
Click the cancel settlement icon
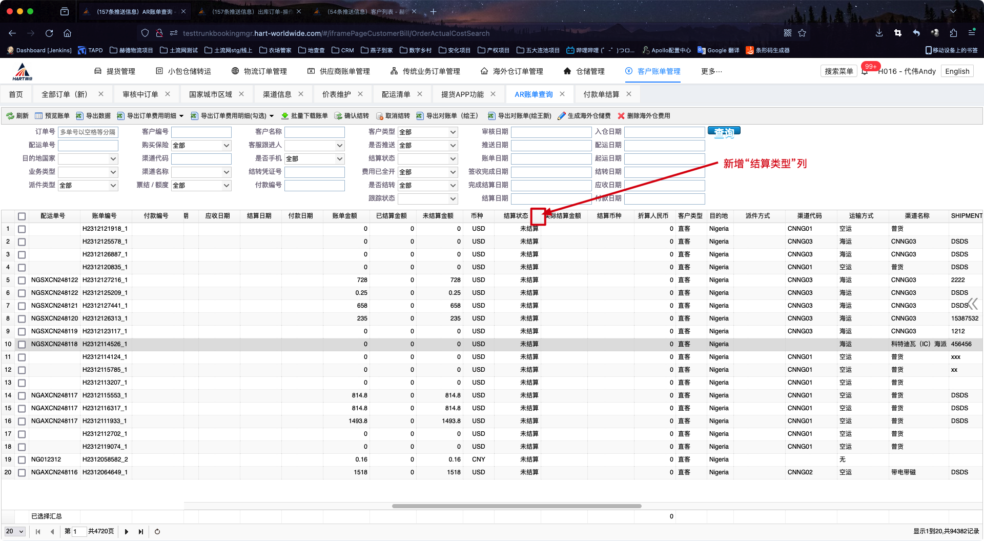click(x=379, y=116)
